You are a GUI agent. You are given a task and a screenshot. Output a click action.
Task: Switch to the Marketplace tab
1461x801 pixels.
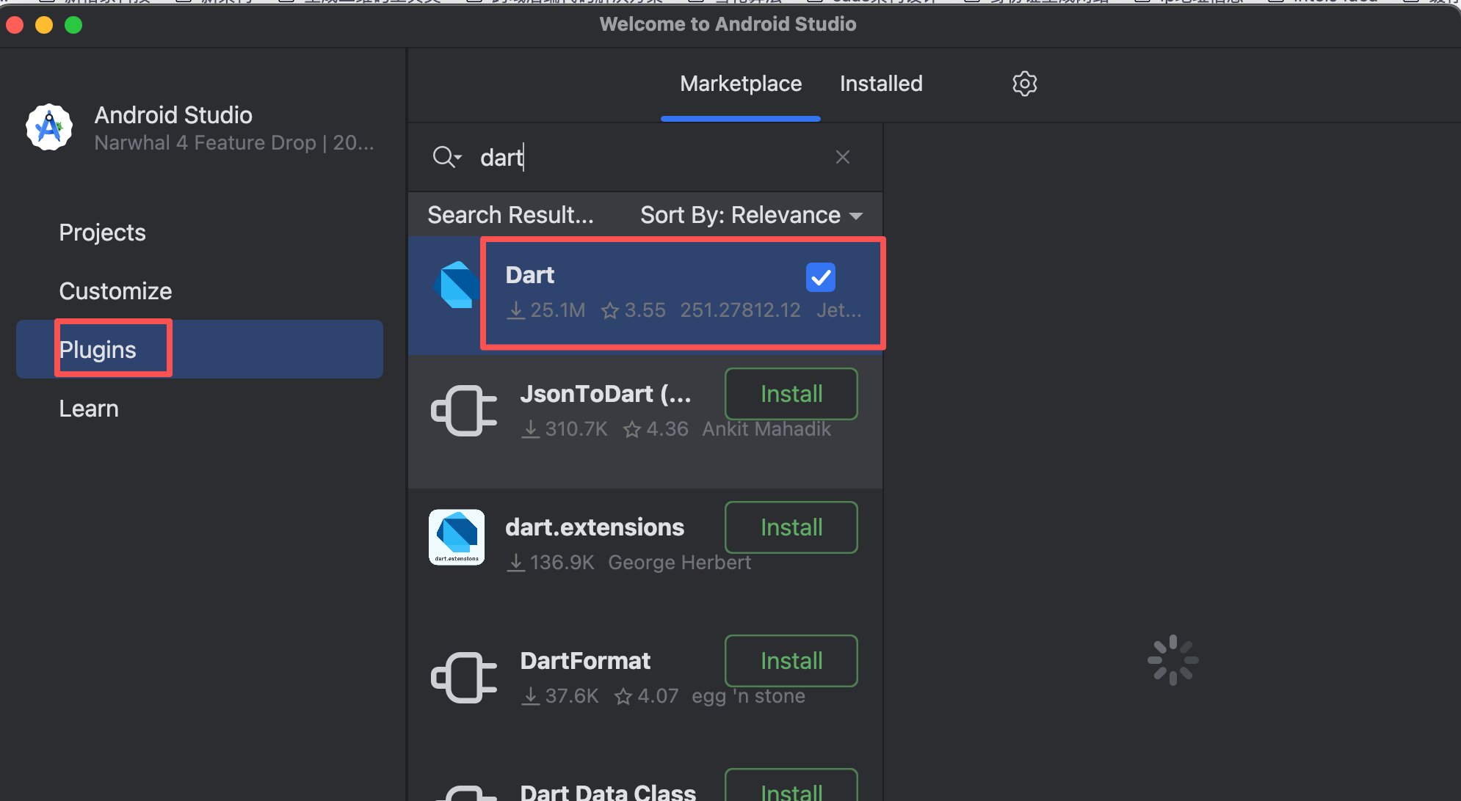pyautogui.click(x=741, y=84)
